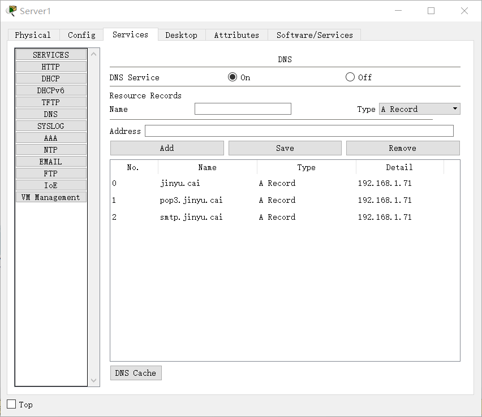
Task: Select FTP service
Action: [x=51, y=173]
